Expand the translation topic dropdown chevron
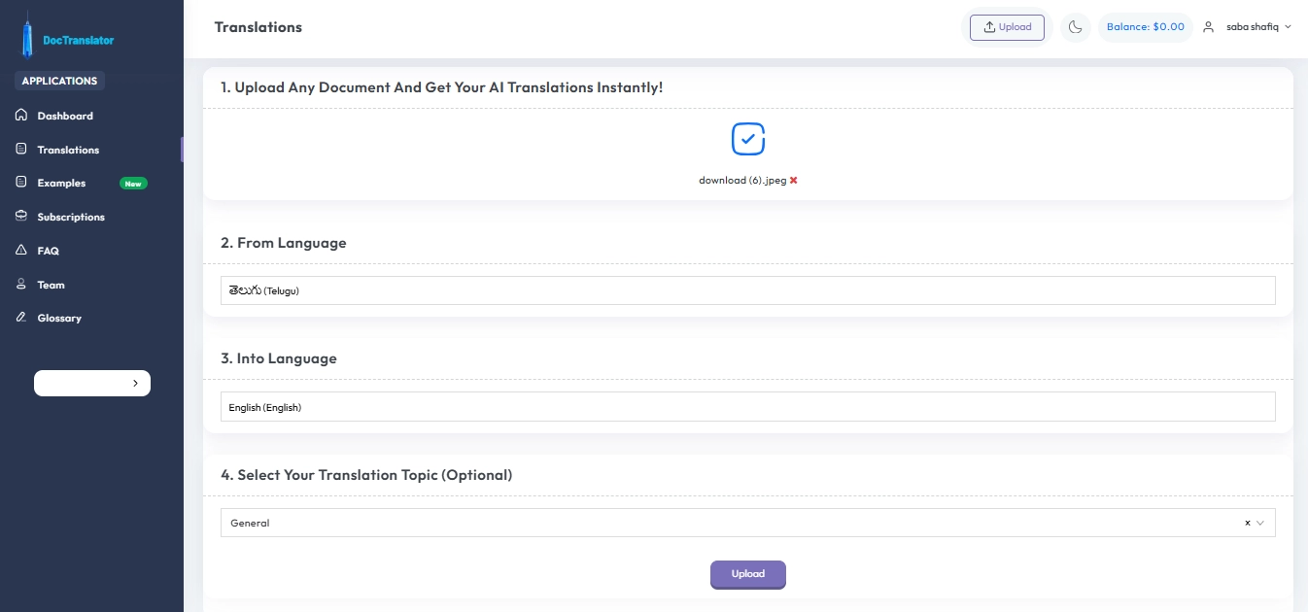The image size is (1308, 612). tap(1261, 523)
